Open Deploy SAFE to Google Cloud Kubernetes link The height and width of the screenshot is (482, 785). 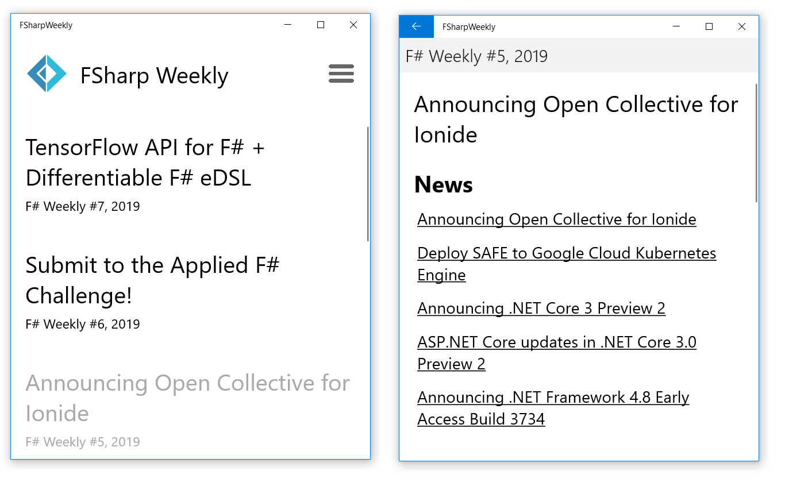(x=567, y=264)
